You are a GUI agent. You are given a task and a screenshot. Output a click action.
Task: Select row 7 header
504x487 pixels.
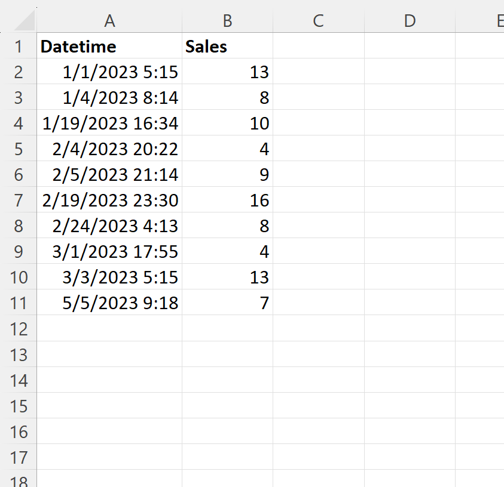point(19,200)
